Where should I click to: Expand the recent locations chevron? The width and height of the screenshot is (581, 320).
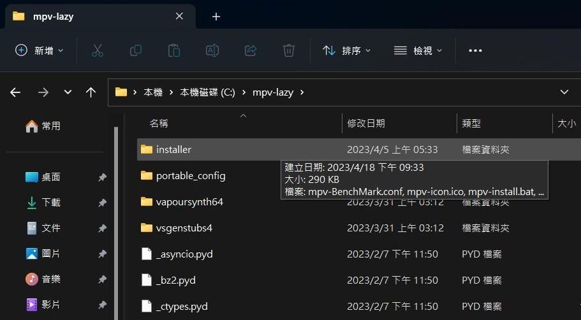(x=68, y=92)
